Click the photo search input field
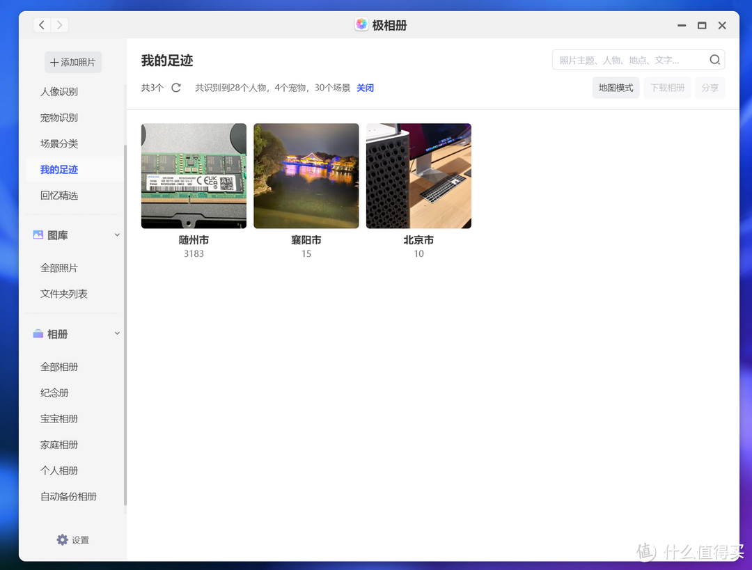The image size is (752, 570). (x=630, y=60)
